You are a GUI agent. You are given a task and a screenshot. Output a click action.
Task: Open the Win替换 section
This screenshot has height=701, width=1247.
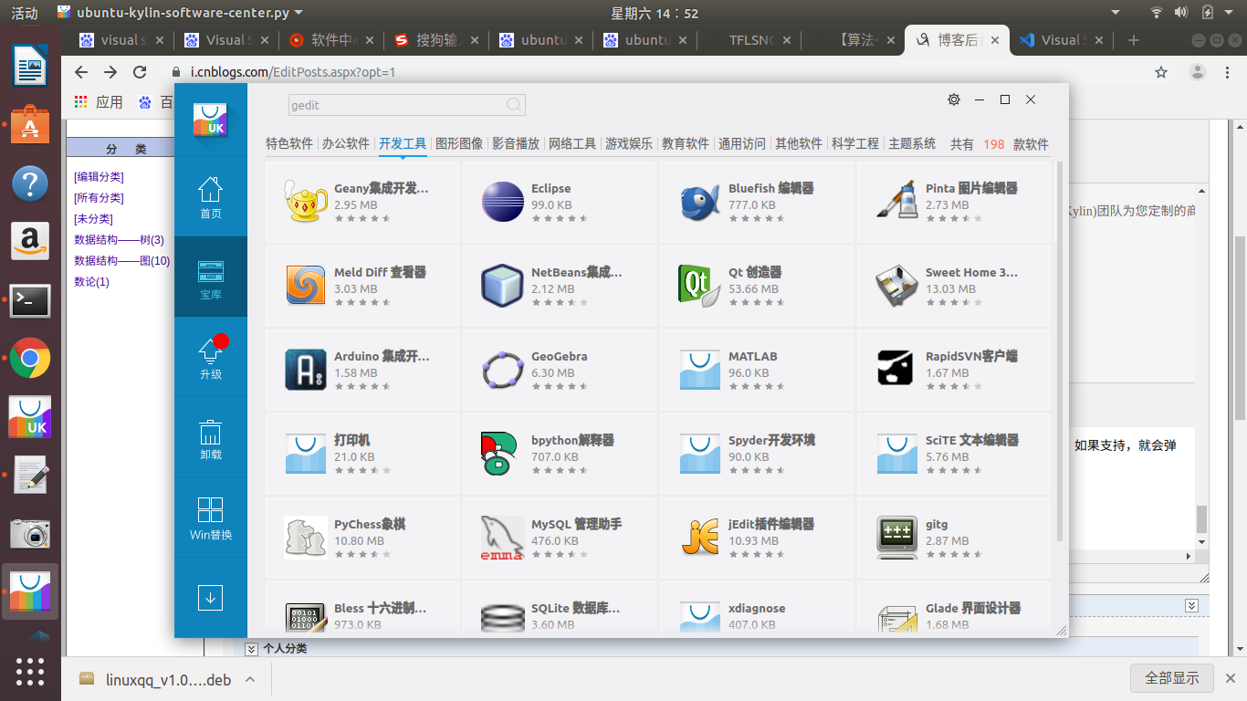211,518
